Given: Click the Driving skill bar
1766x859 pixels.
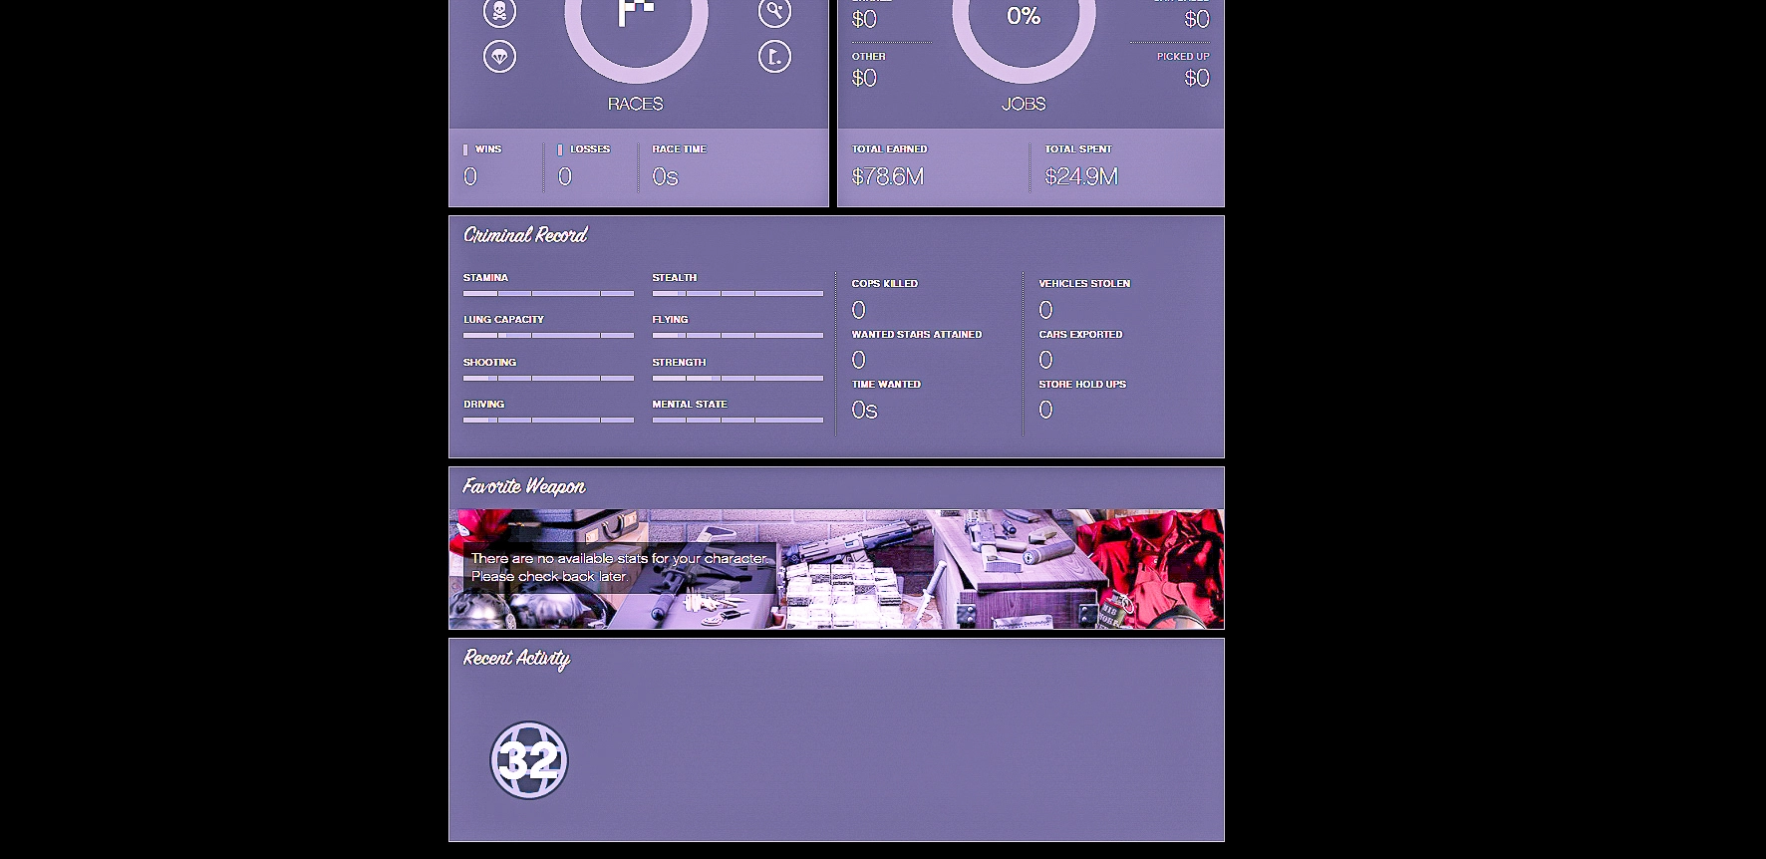Looking at the screenshot, I should (x=548, y=420).
